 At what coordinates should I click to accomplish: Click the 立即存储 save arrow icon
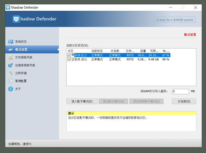(11, 73)
